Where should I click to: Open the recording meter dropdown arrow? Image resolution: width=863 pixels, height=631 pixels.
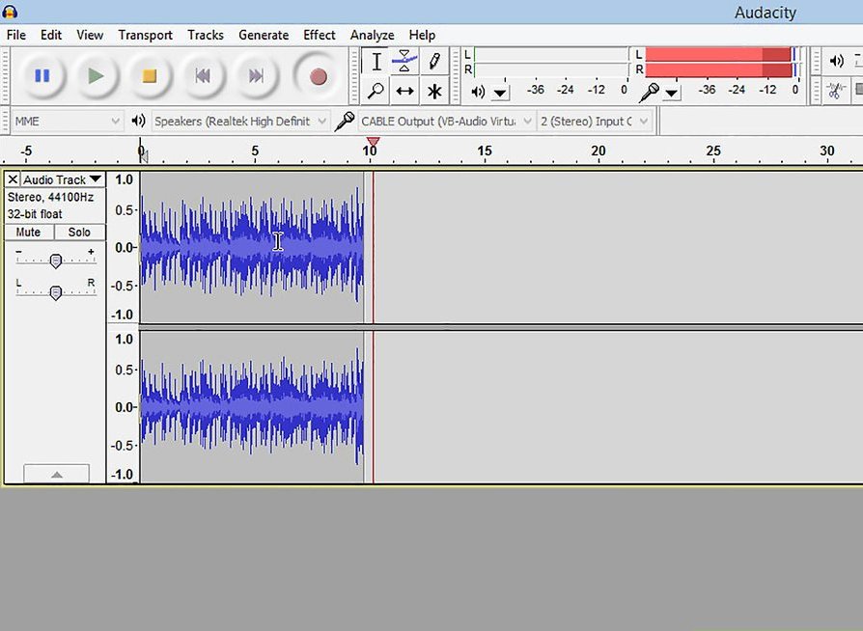(671, 93)
